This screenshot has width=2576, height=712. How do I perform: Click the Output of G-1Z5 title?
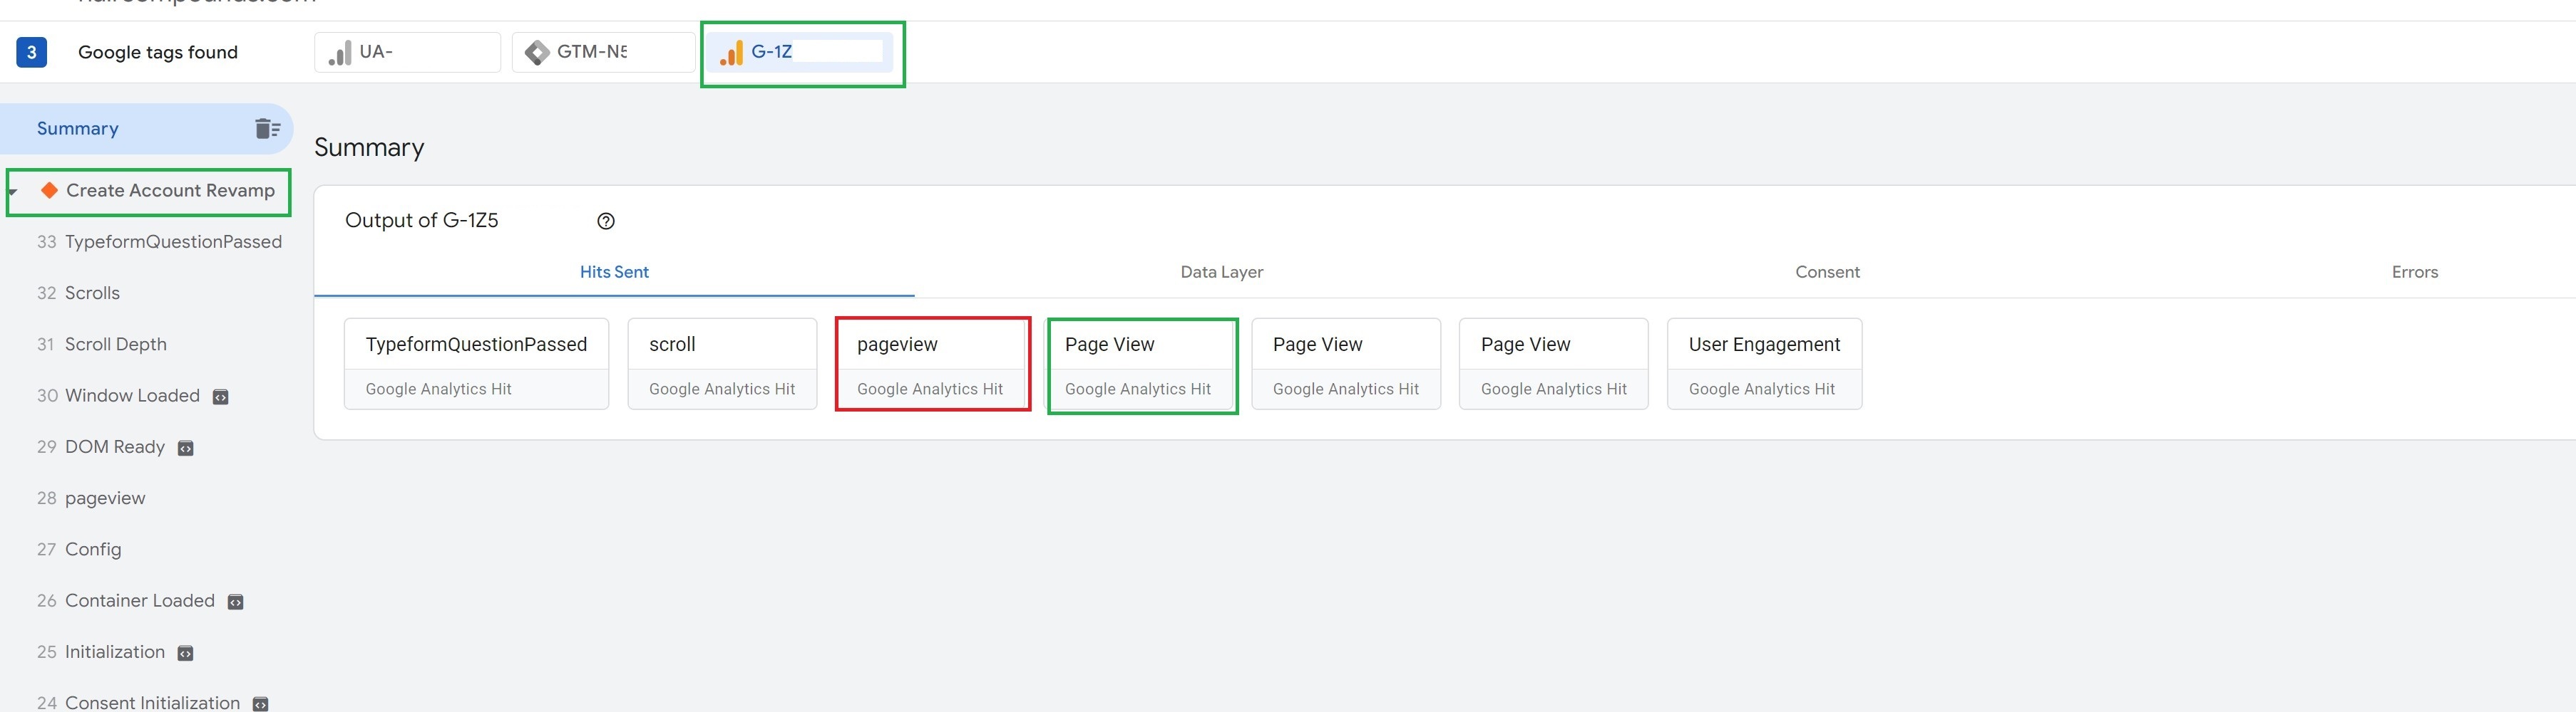421,221
